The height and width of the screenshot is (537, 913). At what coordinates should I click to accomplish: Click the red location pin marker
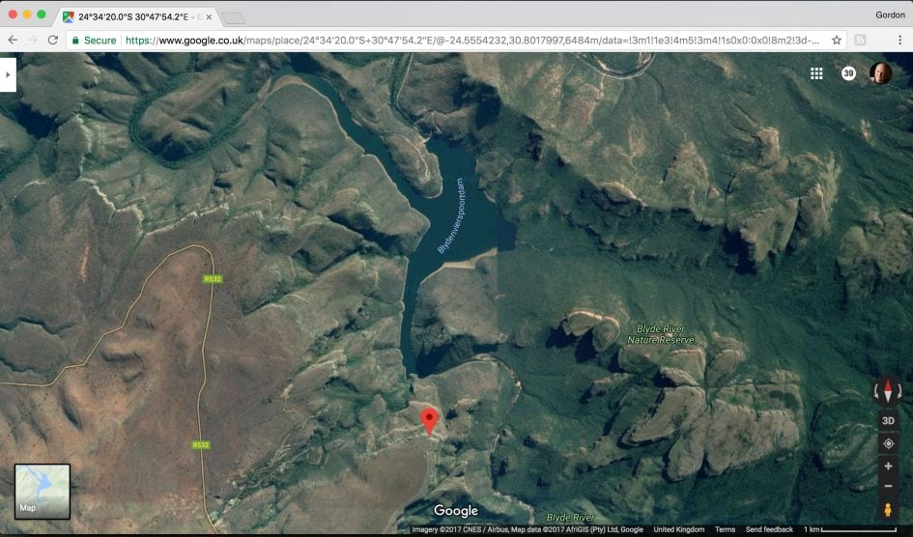pyautogui.click(x=430, y=420)
